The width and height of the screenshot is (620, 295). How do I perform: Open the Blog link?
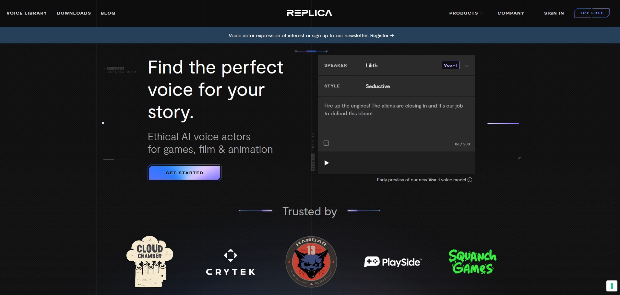click(108, 13)
